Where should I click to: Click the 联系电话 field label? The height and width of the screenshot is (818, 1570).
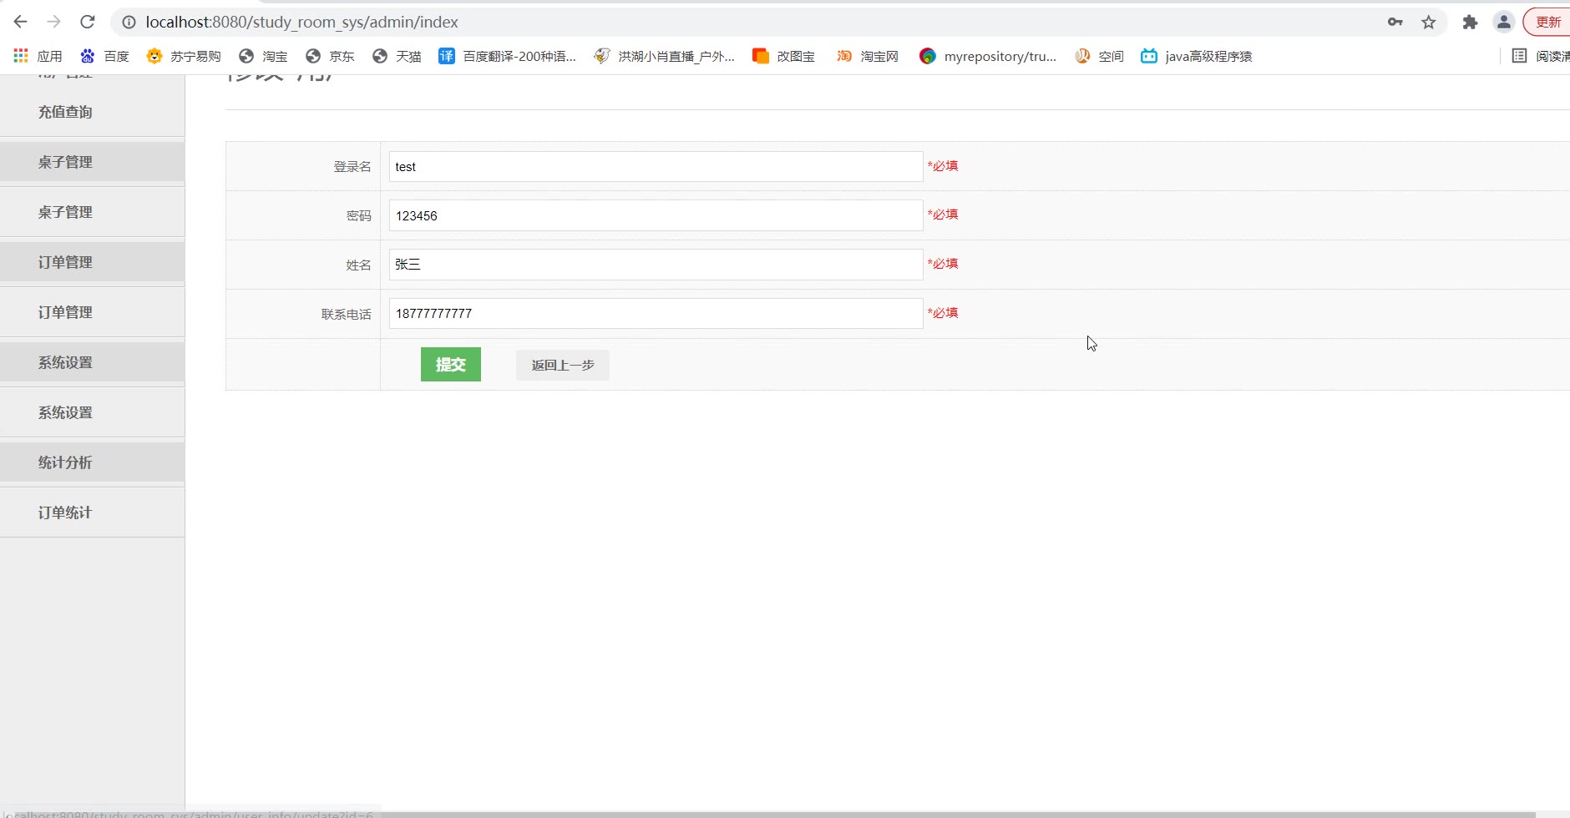coord(347,315)
